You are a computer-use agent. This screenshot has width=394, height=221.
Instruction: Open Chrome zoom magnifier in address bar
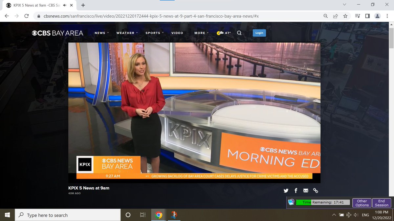coord(325,16)
